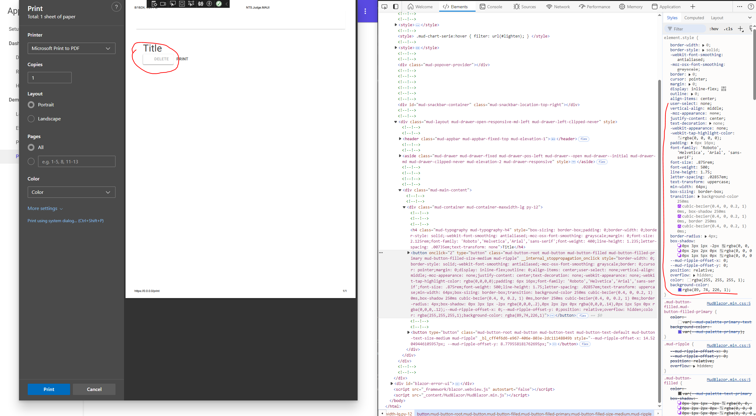
Task: Click Print using system dialog link
Action: coord(66,221)
